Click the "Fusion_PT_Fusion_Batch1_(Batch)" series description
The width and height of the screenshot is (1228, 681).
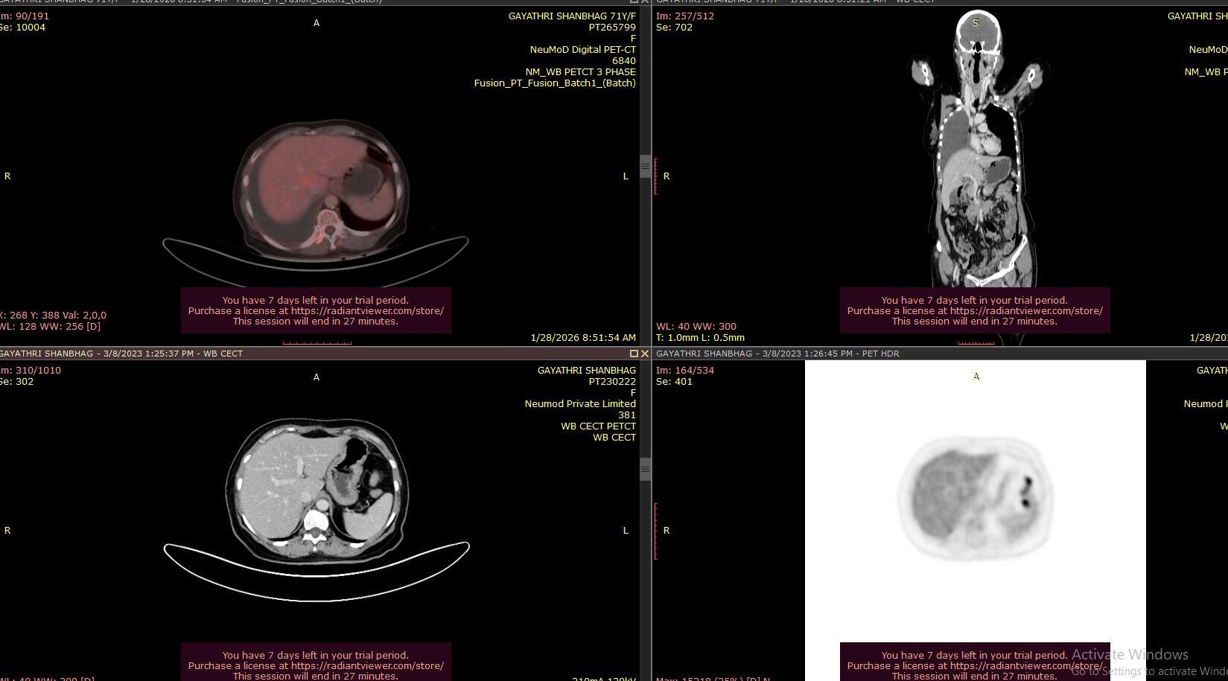click(555, 83)
